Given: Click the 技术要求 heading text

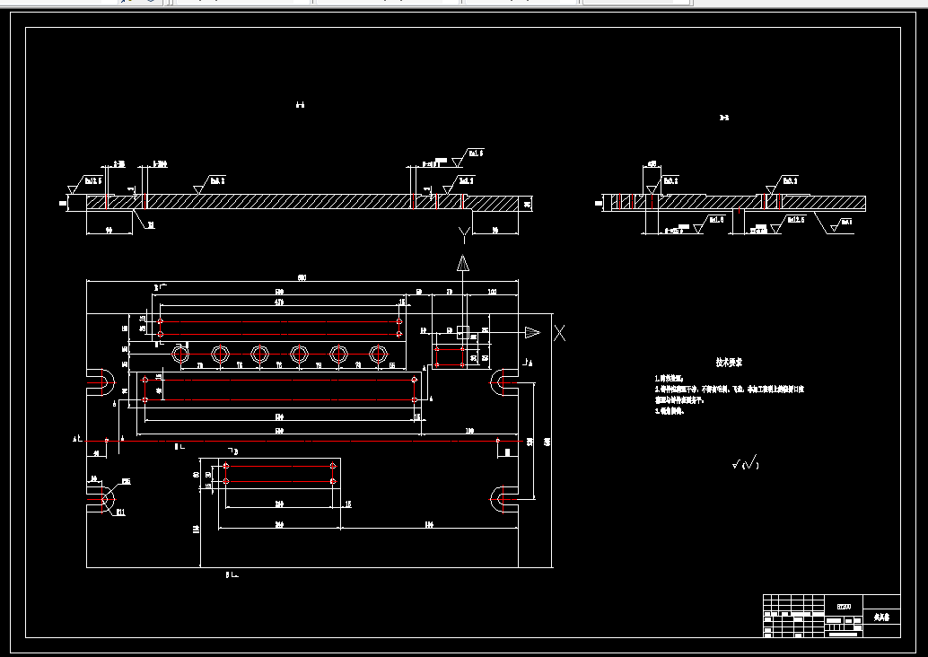Looking at the screenshot, I should click(x=729, y=363).
